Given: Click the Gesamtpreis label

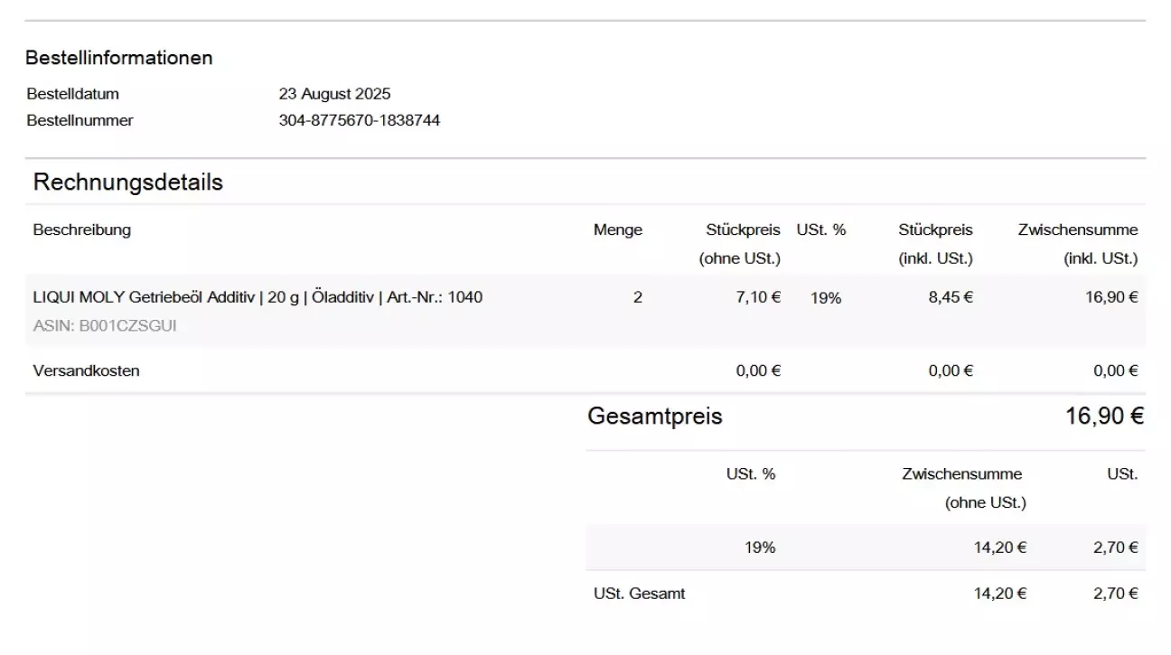Looking at the screenshot, I should 655,417.
